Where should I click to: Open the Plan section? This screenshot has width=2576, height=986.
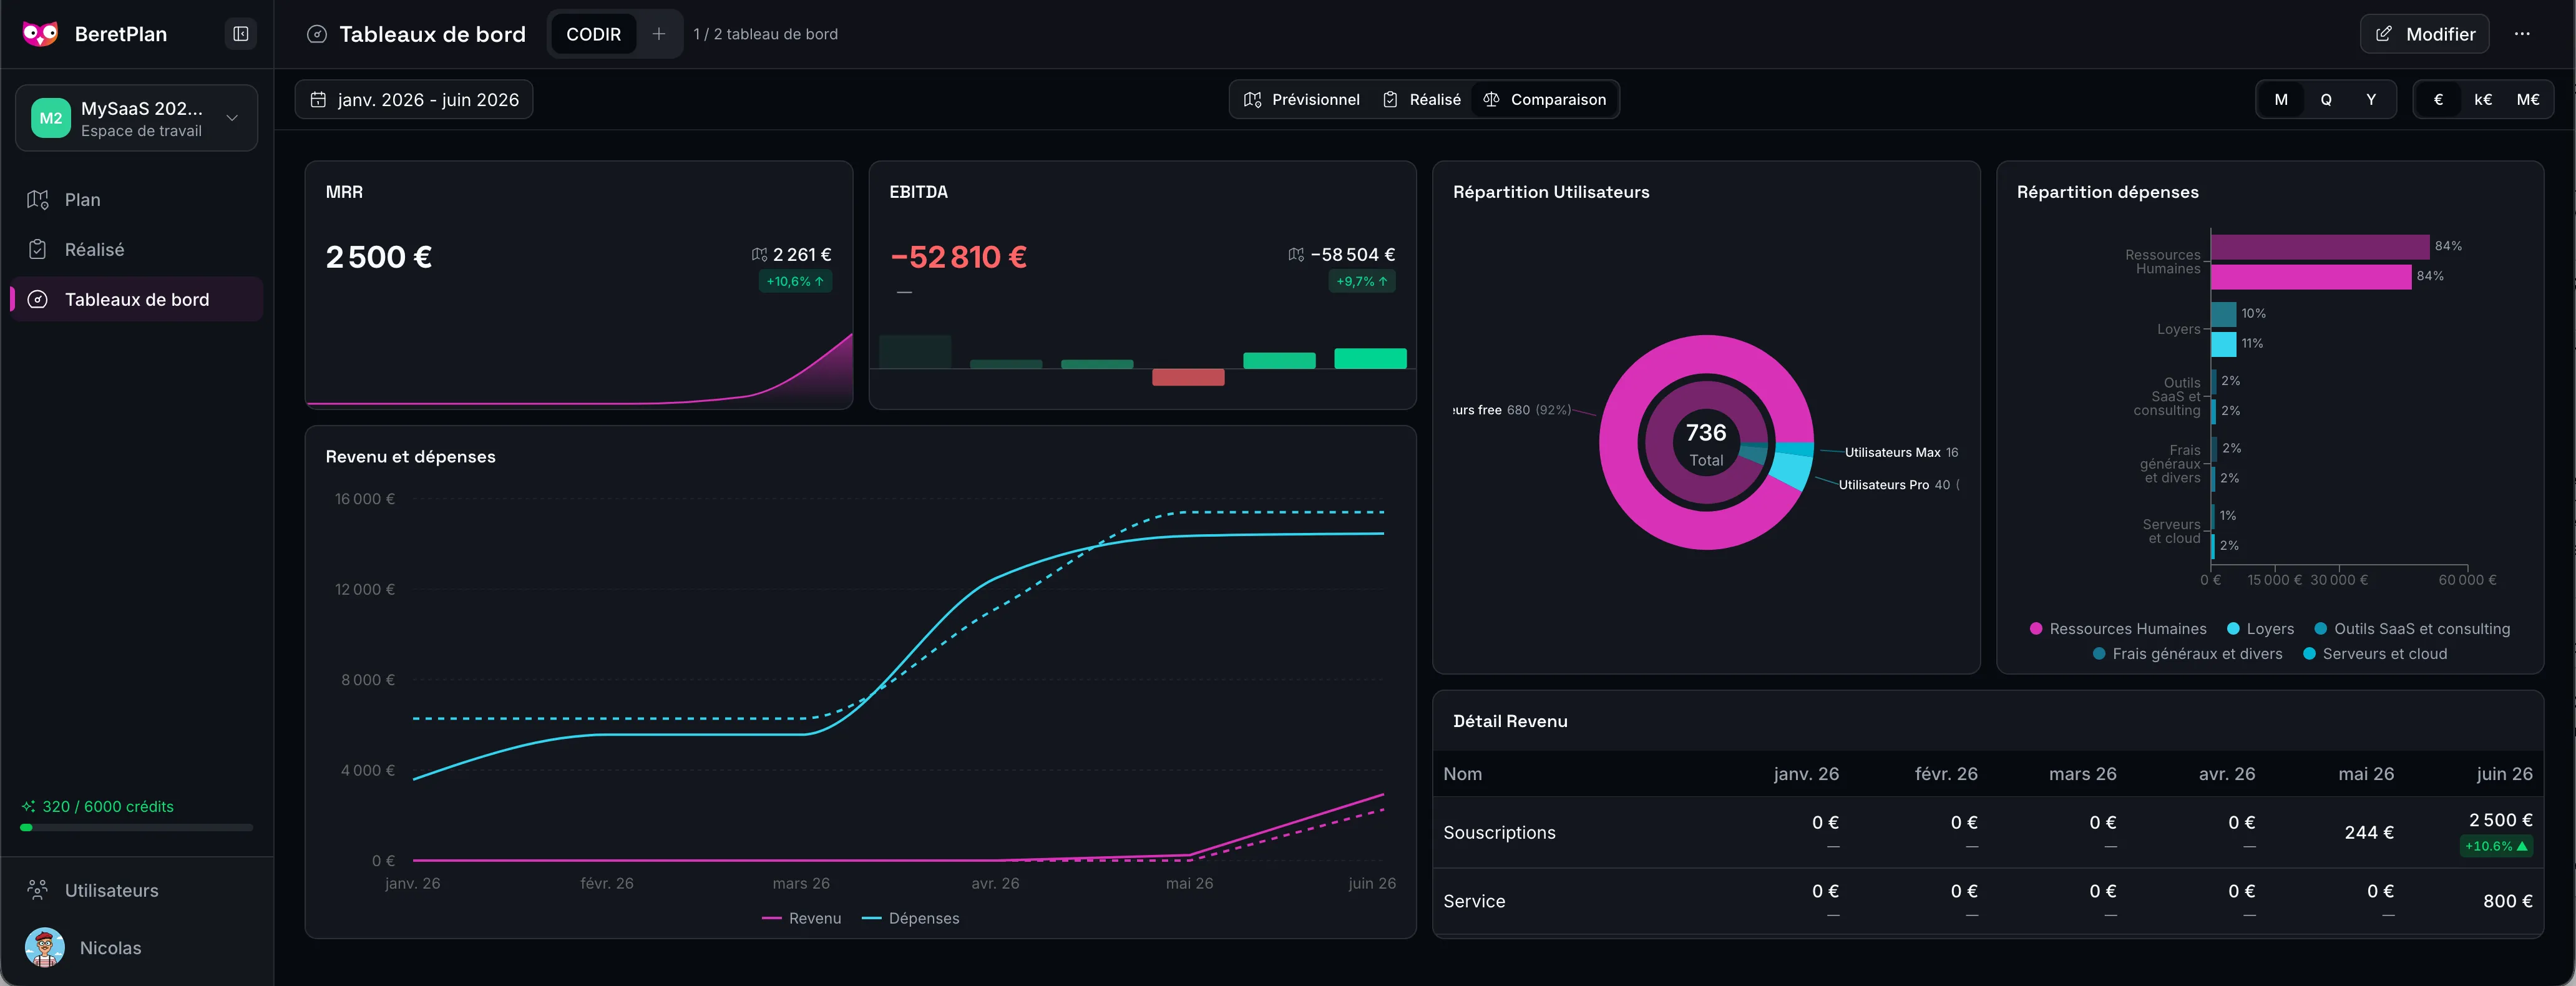[137, 200]
